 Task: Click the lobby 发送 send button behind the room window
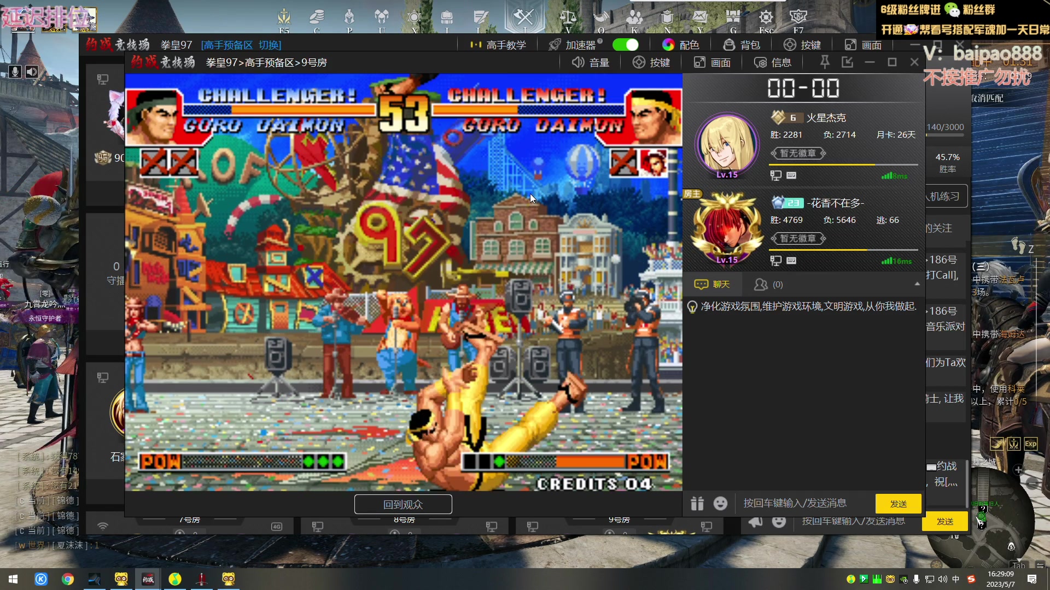[945, 522]
